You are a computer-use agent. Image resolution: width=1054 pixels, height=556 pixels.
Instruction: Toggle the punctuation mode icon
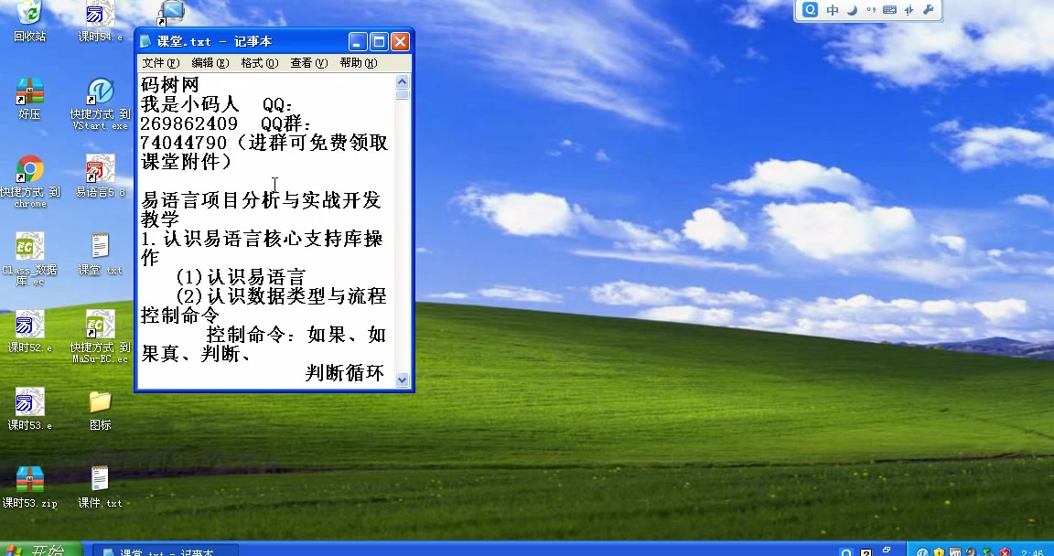click(x=873, y=10)
